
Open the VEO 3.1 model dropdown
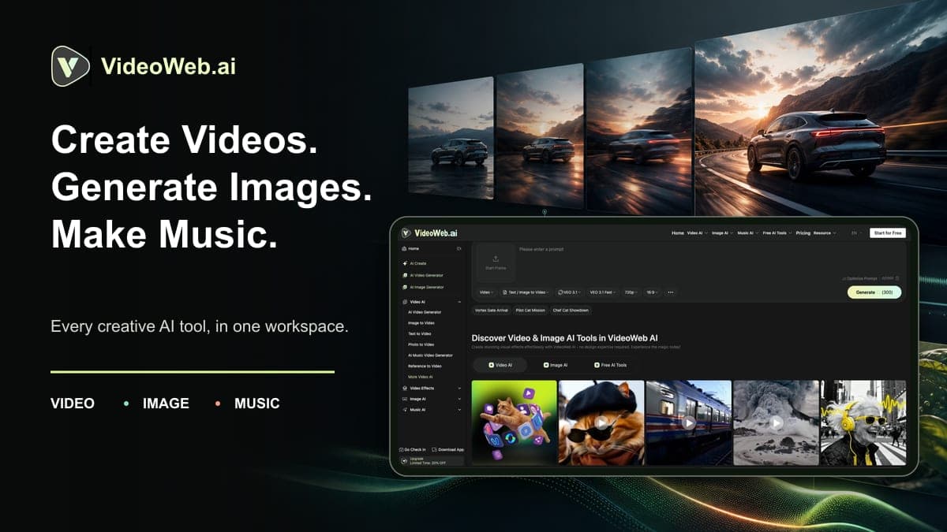[569, 292]
